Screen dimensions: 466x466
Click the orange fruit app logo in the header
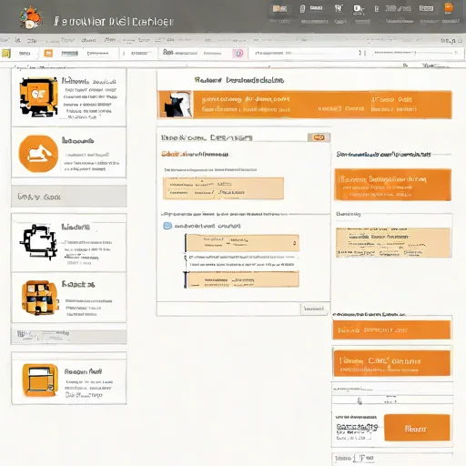(30, 17)
